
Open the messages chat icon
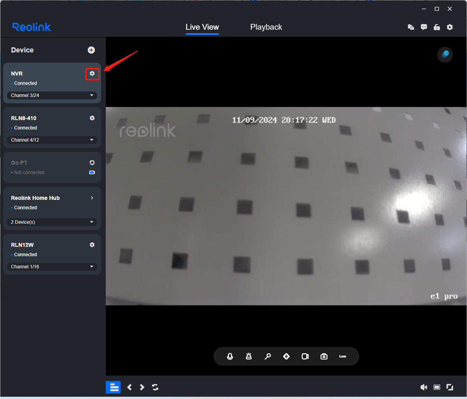424,27
